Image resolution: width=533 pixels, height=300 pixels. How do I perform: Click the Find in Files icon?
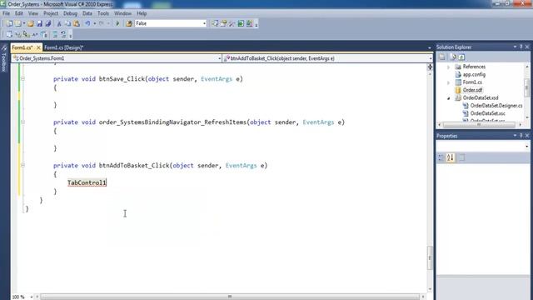coord(129,23)
